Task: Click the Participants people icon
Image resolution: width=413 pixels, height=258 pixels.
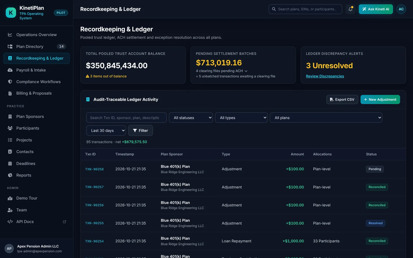Action: [x=10, y=128]
